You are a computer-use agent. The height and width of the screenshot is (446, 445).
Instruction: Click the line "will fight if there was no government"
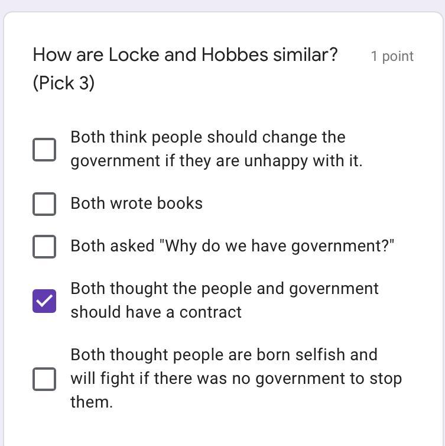(236, 379)
